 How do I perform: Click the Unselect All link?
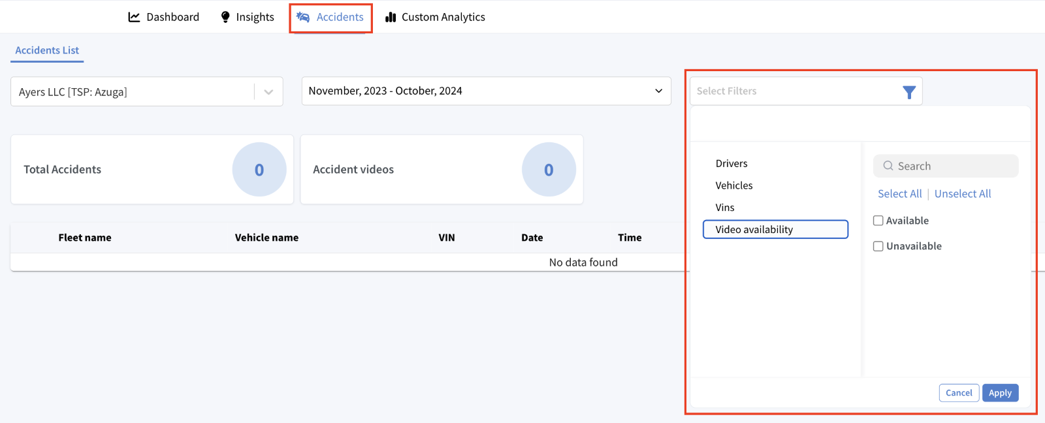pos(963,194)
